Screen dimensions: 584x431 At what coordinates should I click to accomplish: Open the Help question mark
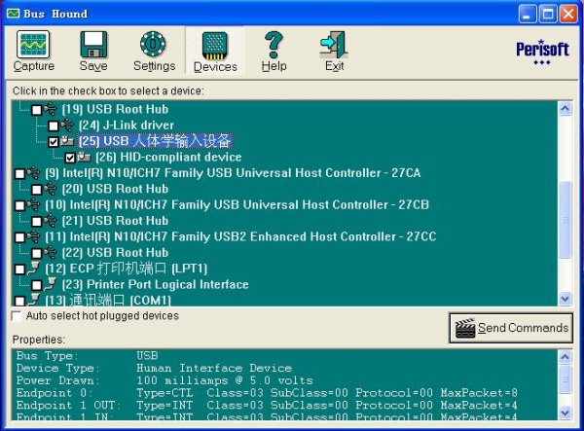[x=274, y=45]
